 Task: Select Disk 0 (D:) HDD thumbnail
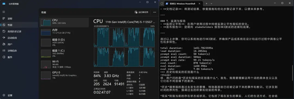click(x=46, y=43)
